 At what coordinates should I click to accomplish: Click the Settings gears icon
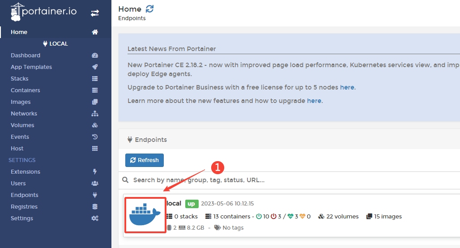95,218
